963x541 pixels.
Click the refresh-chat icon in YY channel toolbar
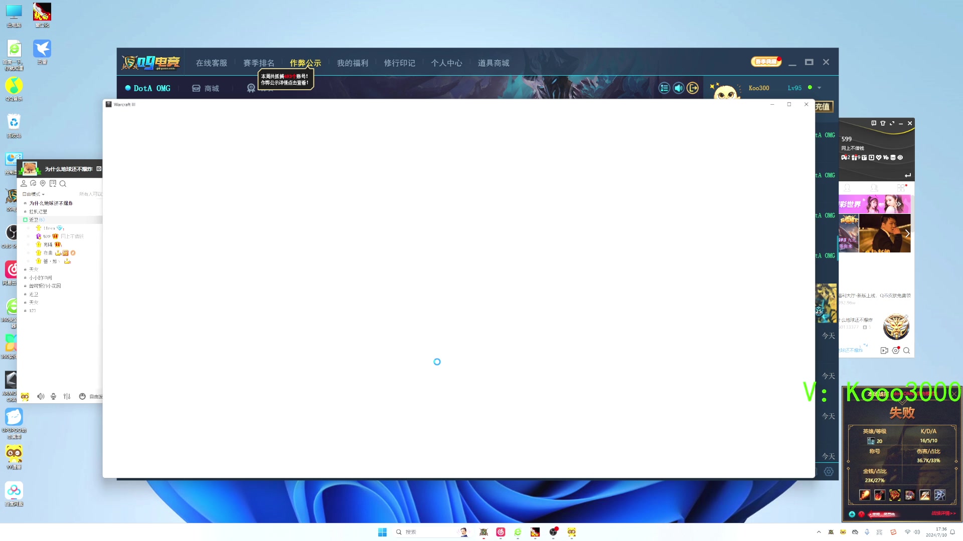point(33,183)
